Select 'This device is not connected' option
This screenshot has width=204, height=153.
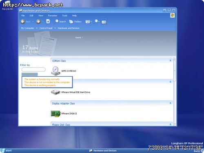47,82
